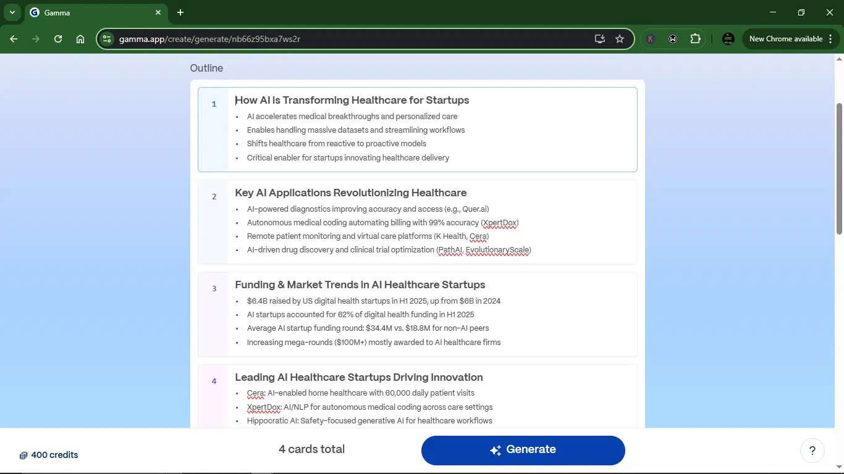This screenshot has width=844, height=474.
Task: Click the credits coin icon
Action: point(23,455)
